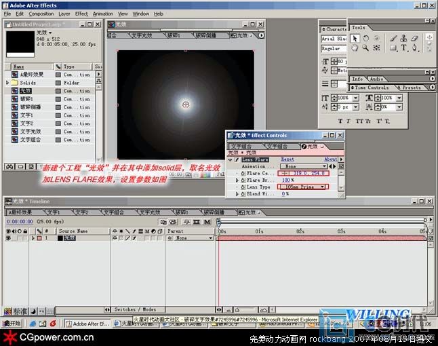Switch to the Audio tab
The image size is (438, 346).
(x=376, y=79)
